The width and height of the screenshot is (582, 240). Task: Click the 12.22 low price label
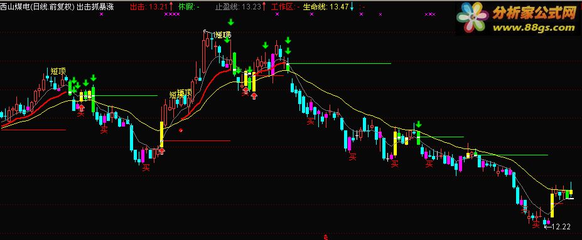click(x=561, y=227)
